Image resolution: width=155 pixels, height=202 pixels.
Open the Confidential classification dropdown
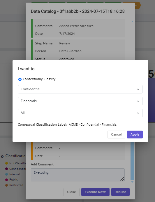coord(80,89)
